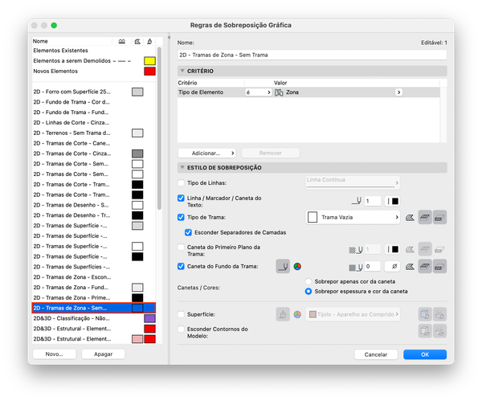The height and width of the screenshot is (401, 482).
Task: Click first icon in Esconder Contornos do Modelo row
Action: click(425, 331)
